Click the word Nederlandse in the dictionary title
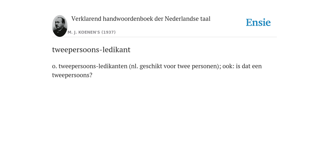The image size is (329, 164). (182, 19)
